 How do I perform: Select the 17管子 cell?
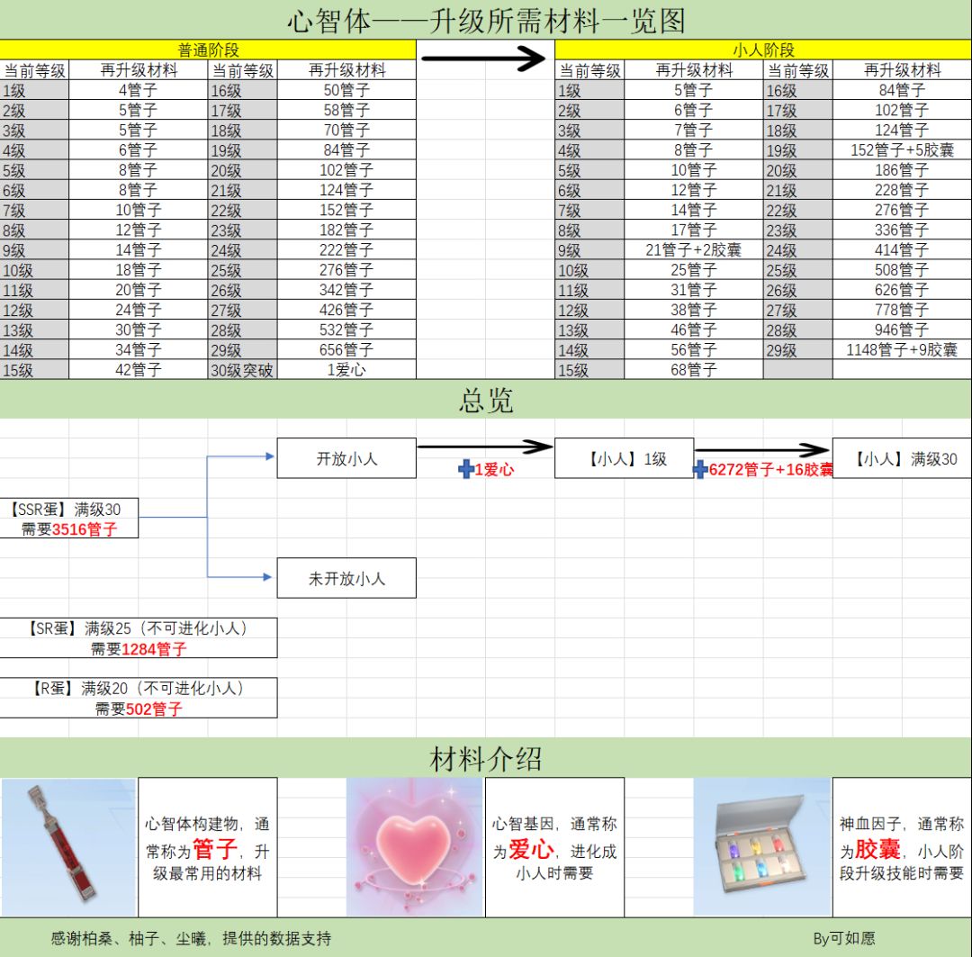(x=694, y=230)
